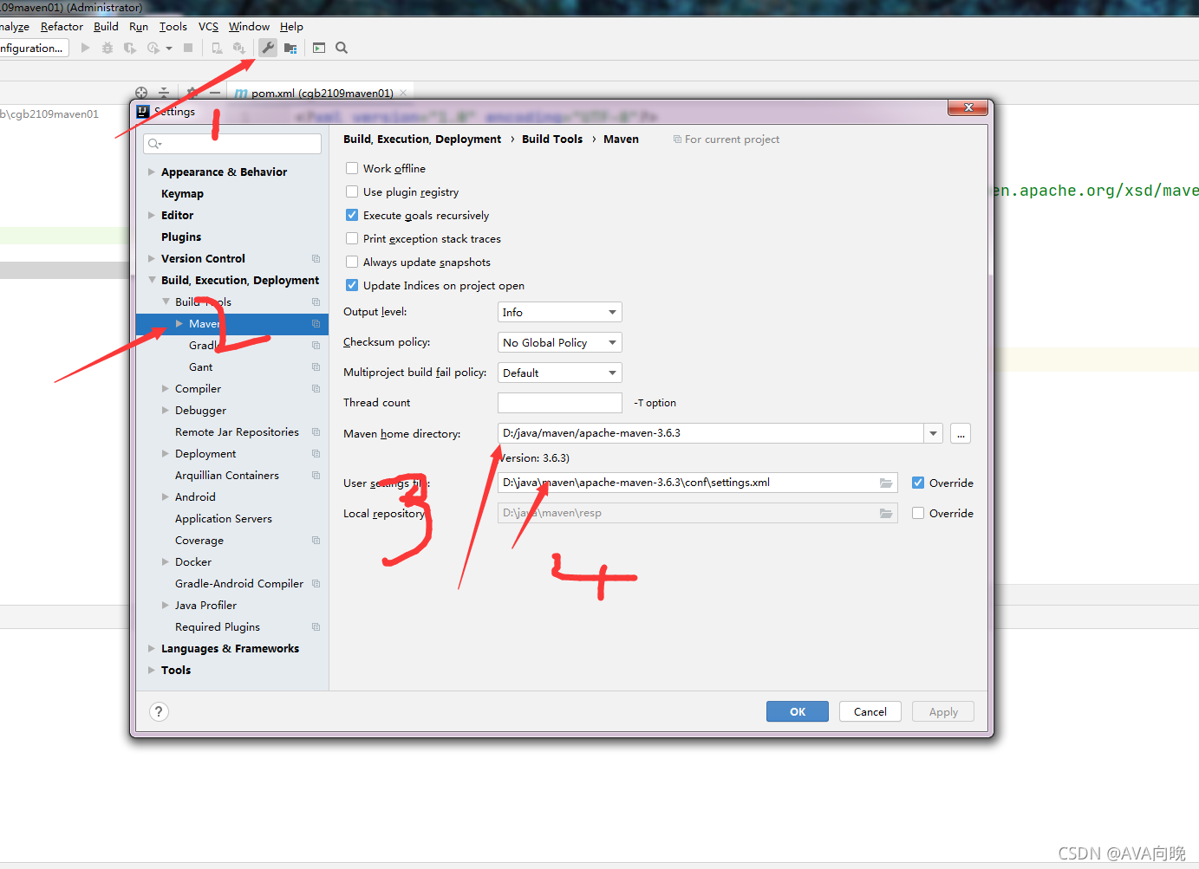Click the Search Everywhere magnifier icon
Screen dimensions: 1199x869
pyautogui.click(x=342, y=48)
